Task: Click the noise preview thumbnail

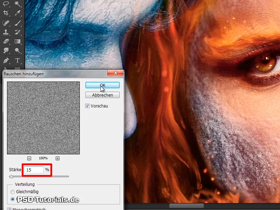Action: pyautogui.click(x=43, y=118)
